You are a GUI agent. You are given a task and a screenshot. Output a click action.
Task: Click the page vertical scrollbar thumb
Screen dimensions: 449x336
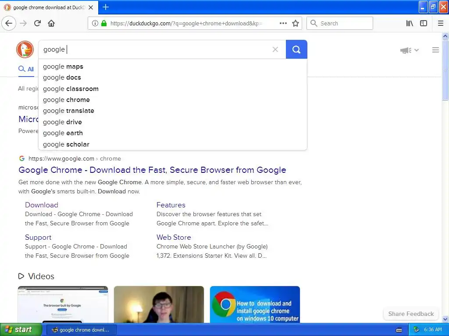[445, 70]
